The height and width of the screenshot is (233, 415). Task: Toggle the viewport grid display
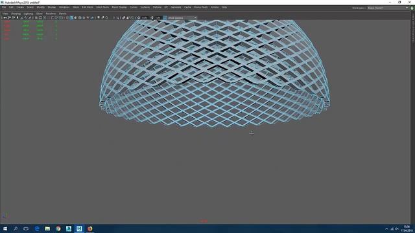36,17
